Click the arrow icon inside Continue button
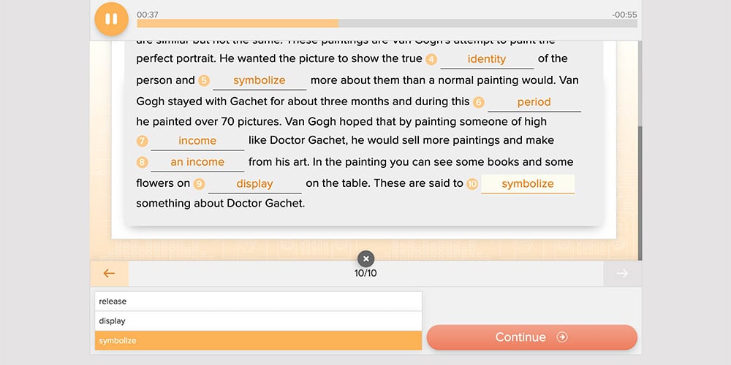731x365 pixels. pyautogui.click(x=562, y=337)
